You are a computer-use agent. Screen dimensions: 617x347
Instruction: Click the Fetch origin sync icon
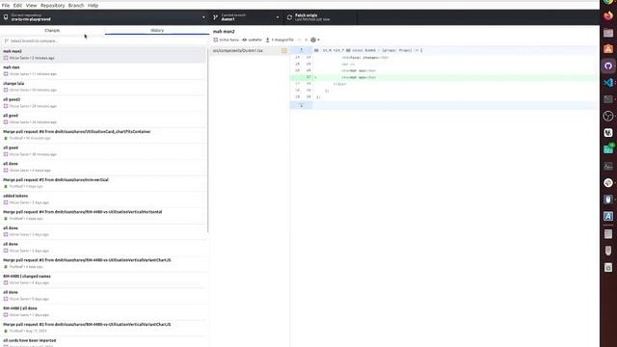289,17
